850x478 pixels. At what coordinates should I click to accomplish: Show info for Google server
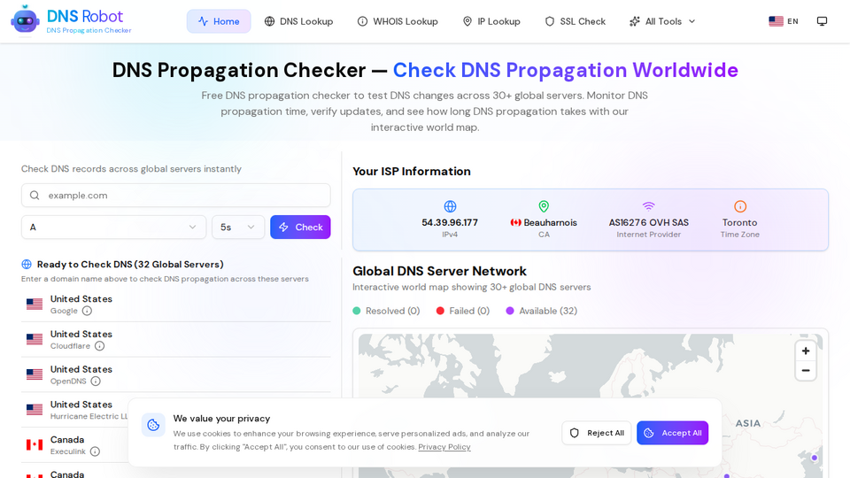[87, 311]
